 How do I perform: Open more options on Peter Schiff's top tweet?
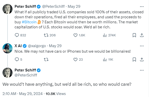(x=142, y=7)
